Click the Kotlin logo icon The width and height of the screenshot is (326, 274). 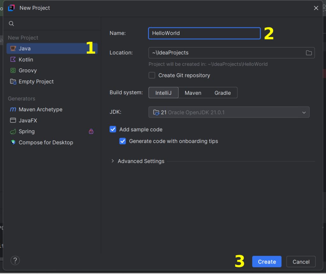(x=13, y=59)
